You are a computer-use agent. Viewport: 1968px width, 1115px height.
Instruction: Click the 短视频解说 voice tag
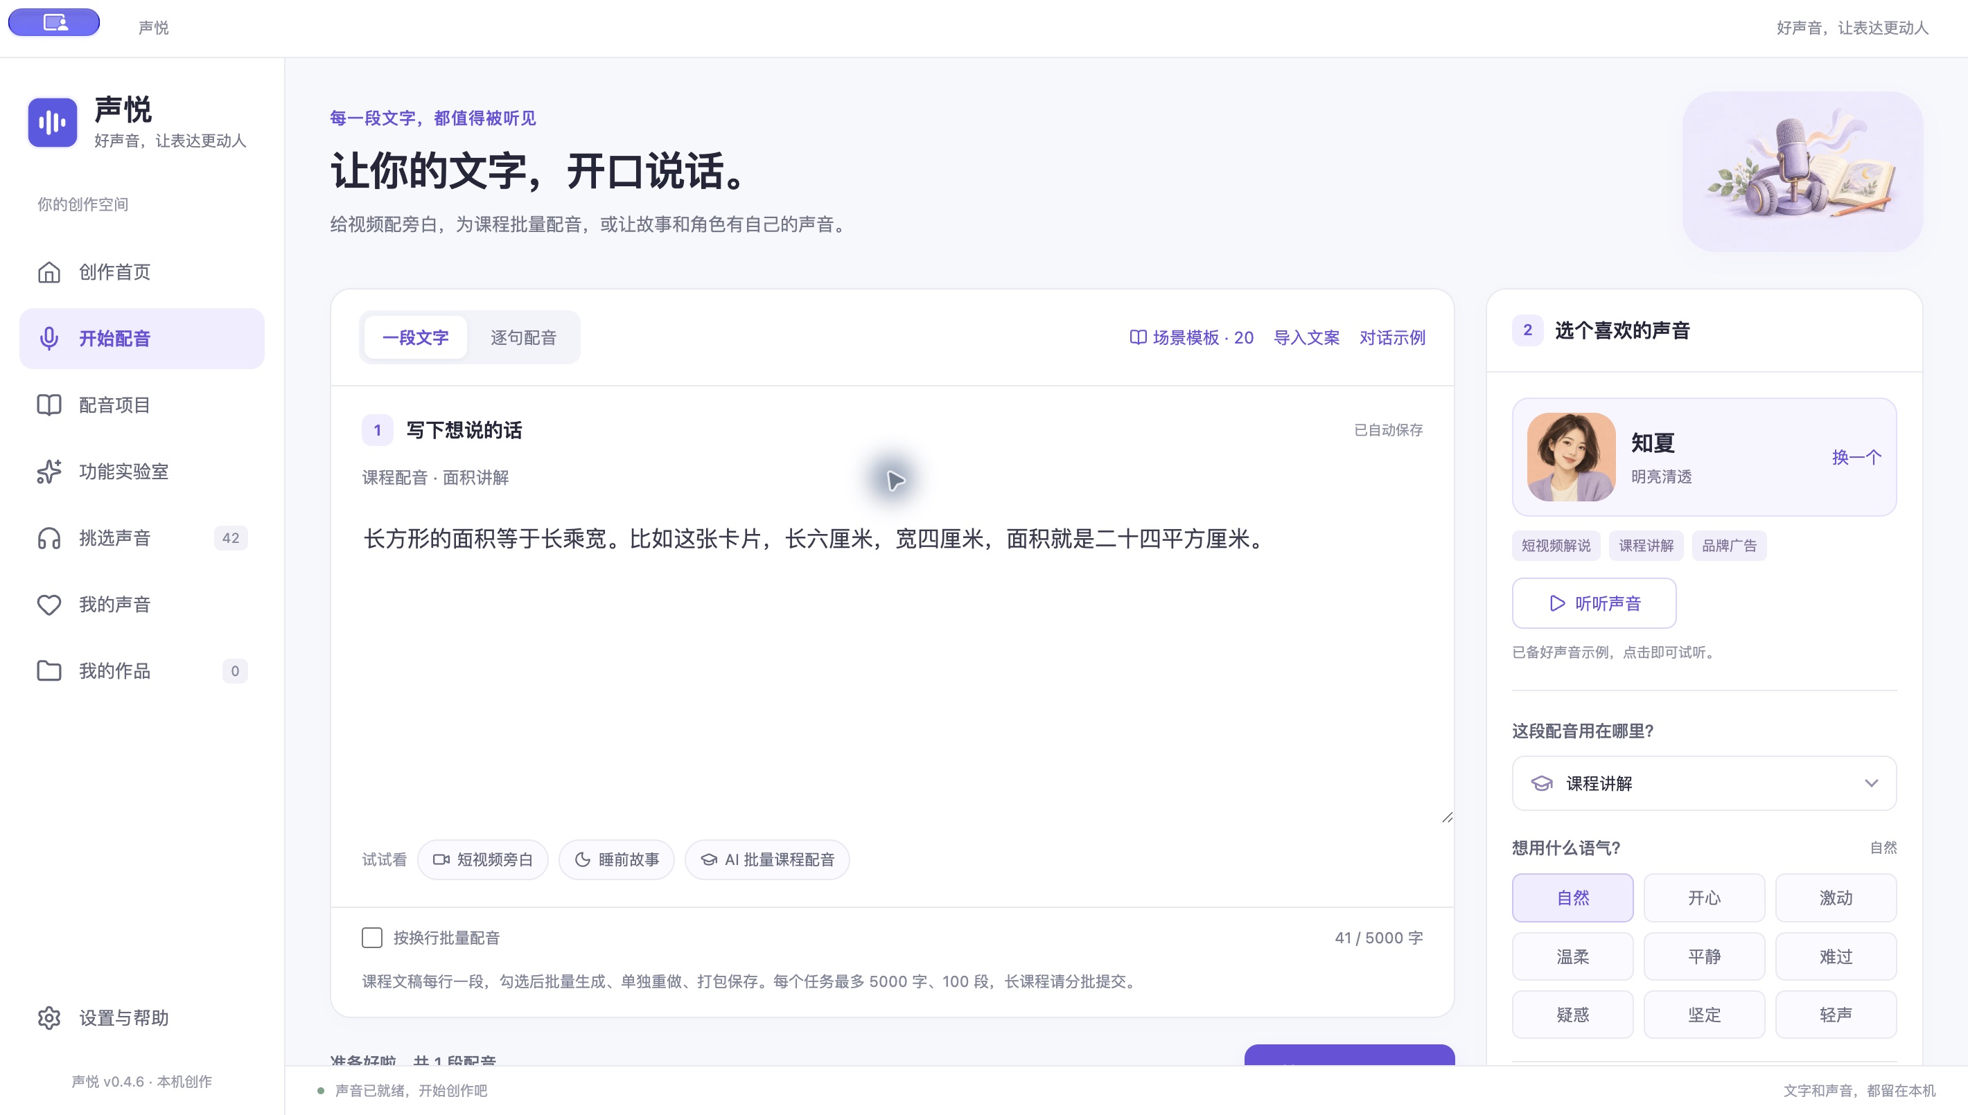click(x=1556, y=545)
